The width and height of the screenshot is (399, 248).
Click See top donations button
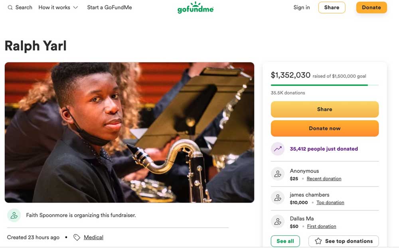(344, 241)
